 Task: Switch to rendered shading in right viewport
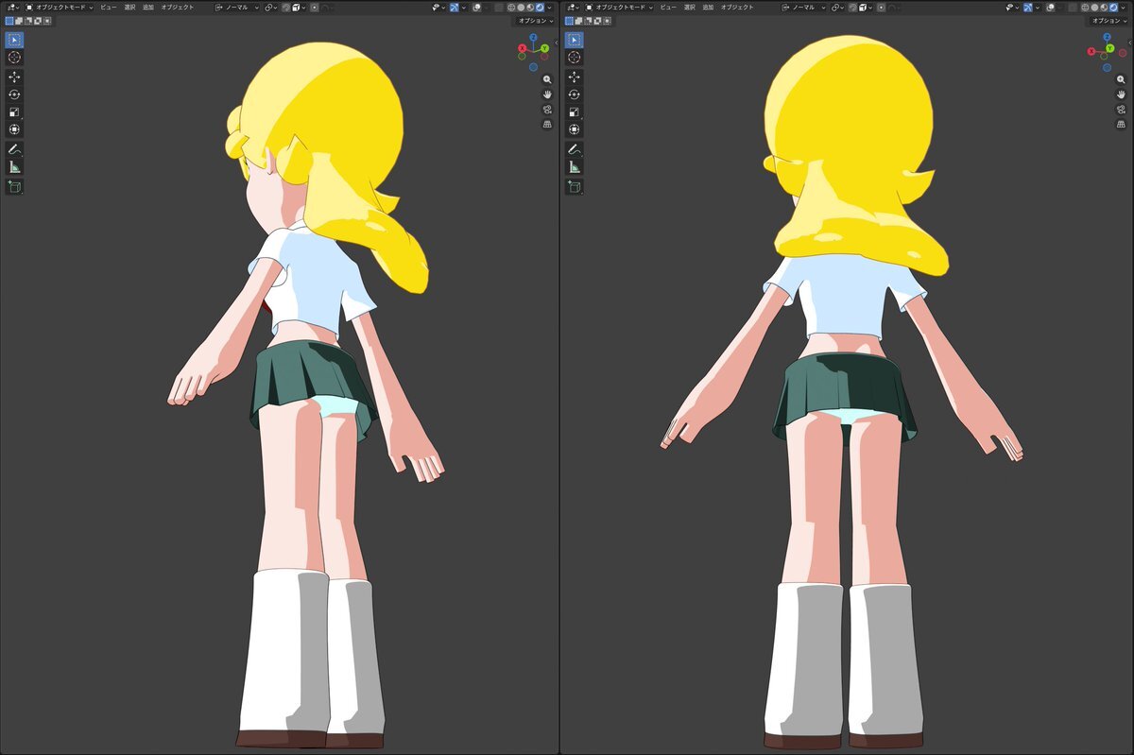pos(1114,7)
